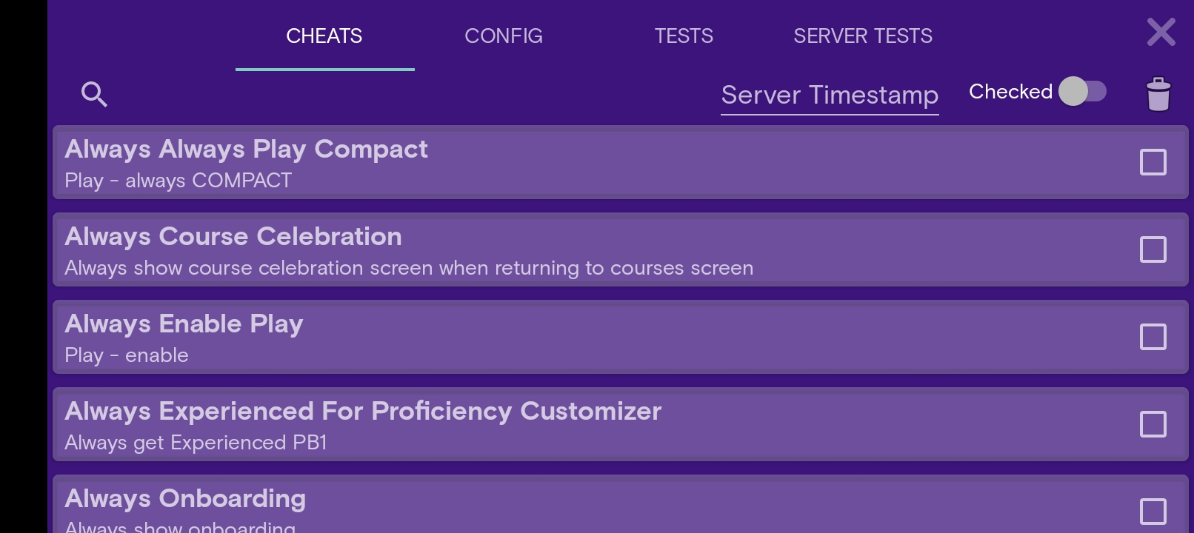Image resolution: width=1194 pixels, height=533 pixels.
Task: Select the SERVER TESTS tab
Action: [x=863, y=36]
